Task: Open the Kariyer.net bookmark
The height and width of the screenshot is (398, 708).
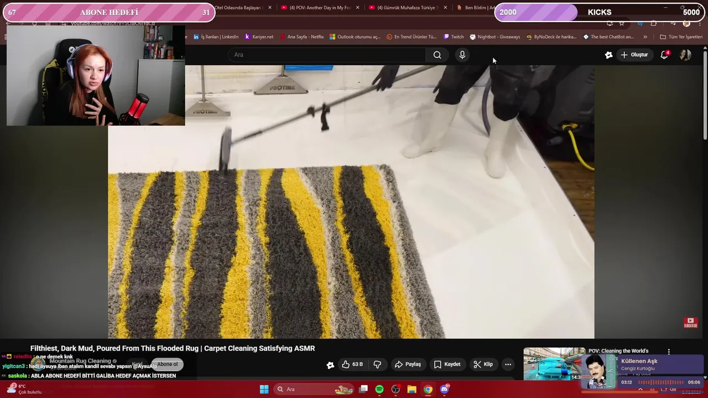Action: pyautogui.click(x=259, y=37)
